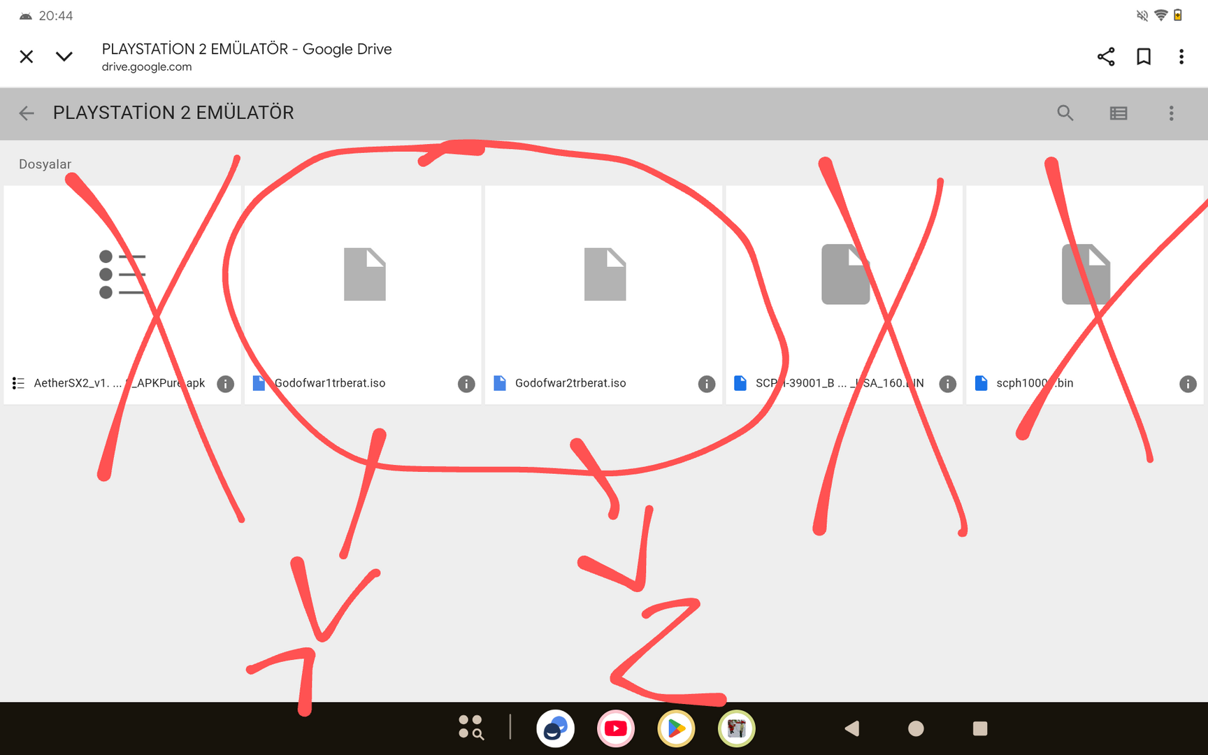Image resolution: width=1208 pixels, height=755 pixels.
Task: Close the Google Drive browser tab
Action: (x=27, y=57)
